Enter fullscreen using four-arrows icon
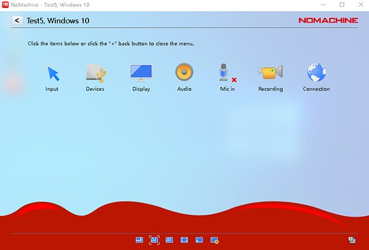369x250 pixels. (x=184, y=240)
